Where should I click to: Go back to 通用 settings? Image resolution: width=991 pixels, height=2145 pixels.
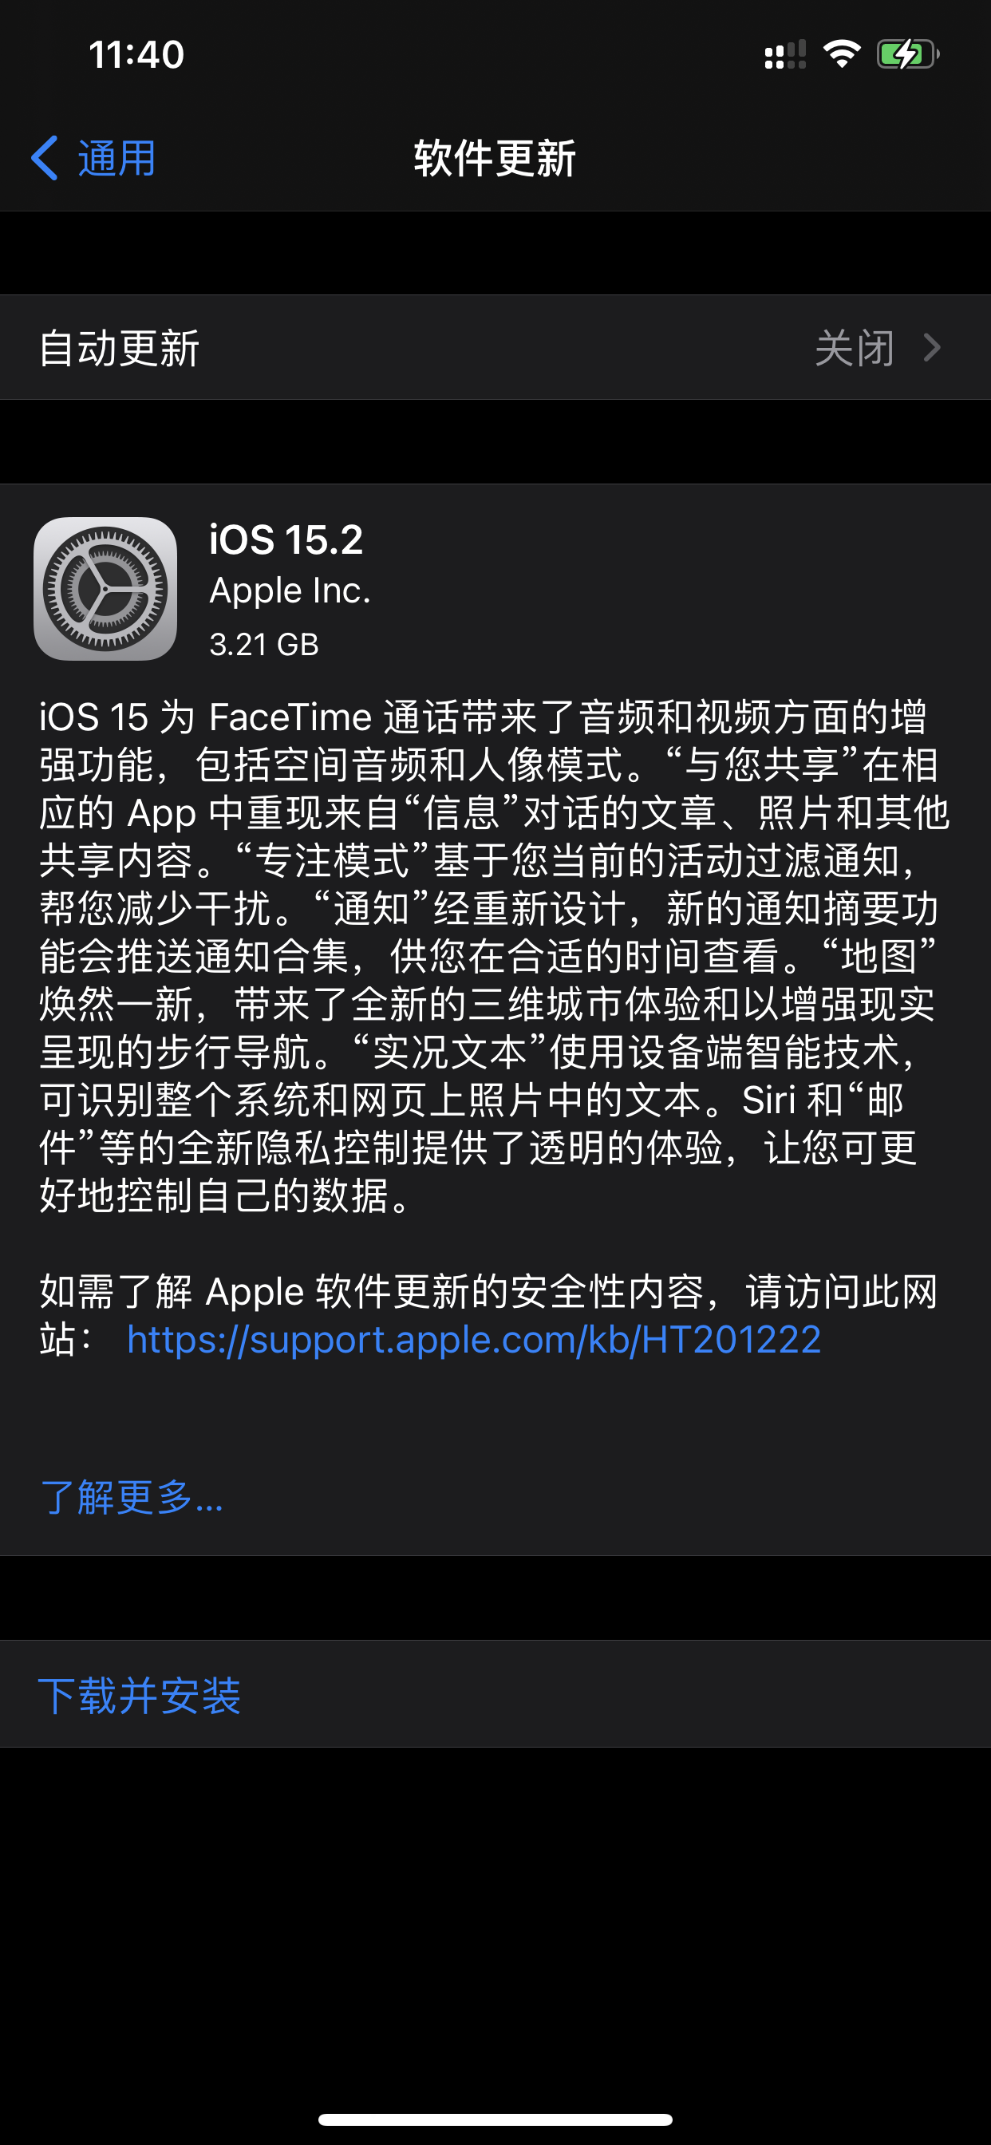point(93,158)
